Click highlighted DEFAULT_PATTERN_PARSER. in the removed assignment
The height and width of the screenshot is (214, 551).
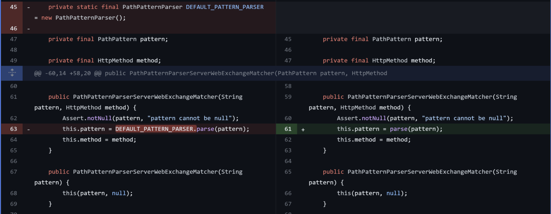[x=156, y=129]
